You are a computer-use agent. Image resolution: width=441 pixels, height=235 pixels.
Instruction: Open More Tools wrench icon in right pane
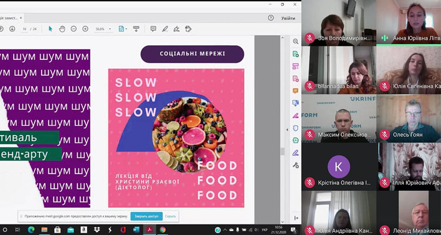click(296, 165)
